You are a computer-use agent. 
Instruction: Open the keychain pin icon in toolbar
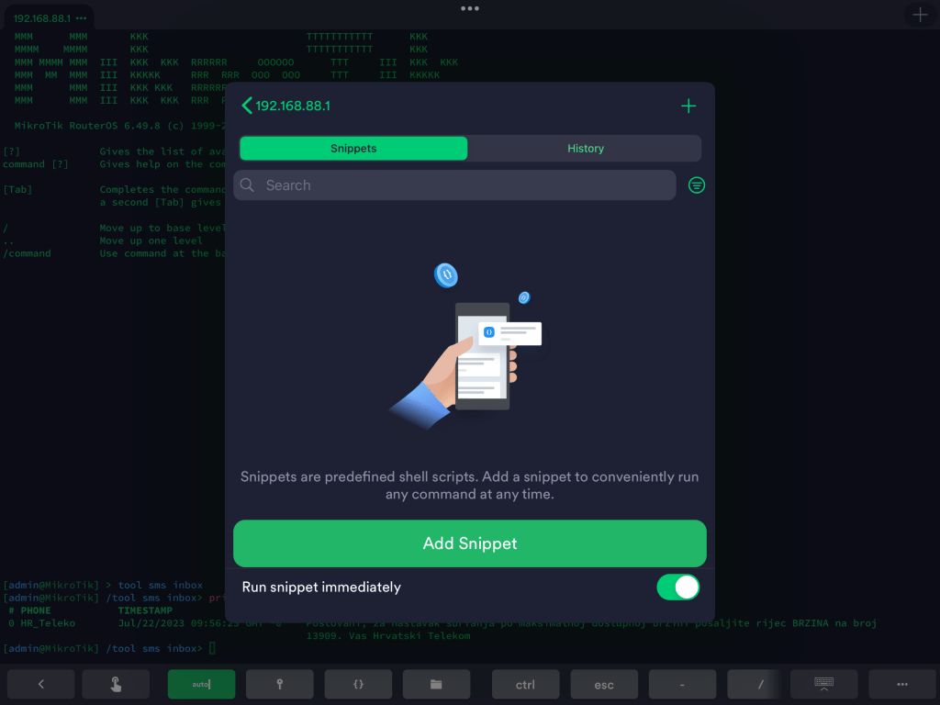279,684
